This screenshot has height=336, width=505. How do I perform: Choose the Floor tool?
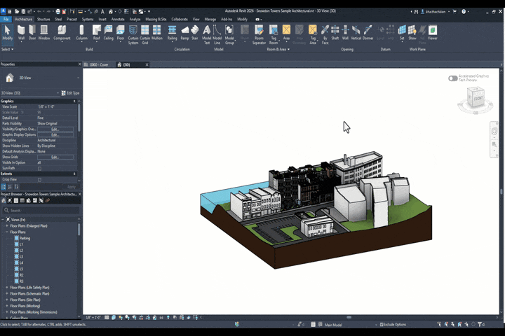click(121, 33)
